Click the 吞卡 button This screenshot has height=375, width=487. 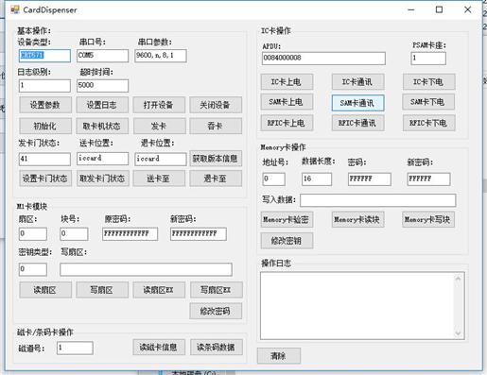pyautogui.click(x=216, y=126)
